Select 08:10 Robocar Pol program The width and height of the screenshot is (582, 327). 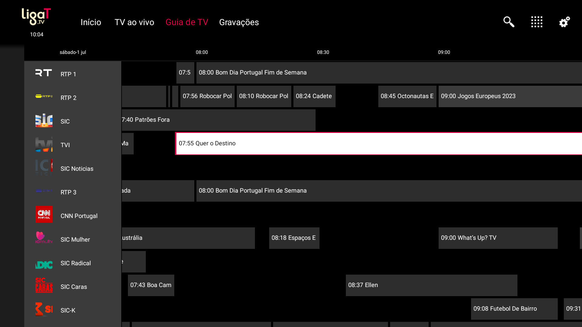tap(264, 96)
